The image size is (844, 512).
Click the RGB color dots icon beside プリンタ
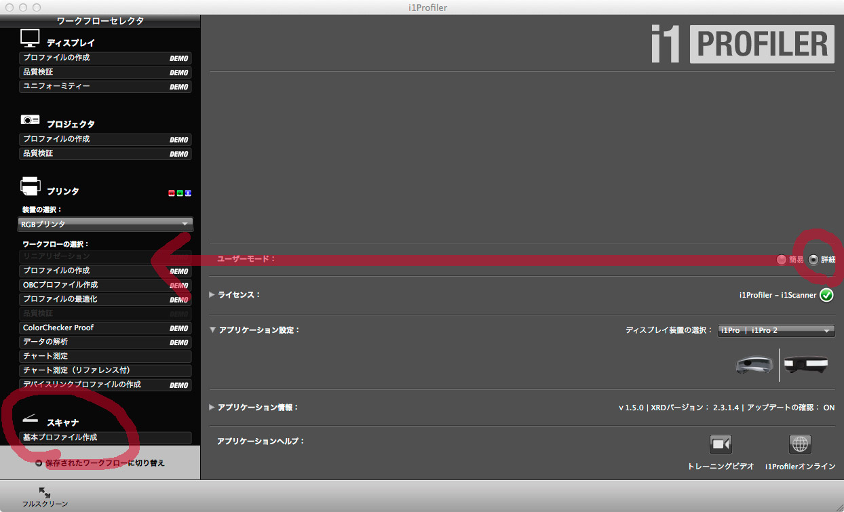tap(180, 193)
